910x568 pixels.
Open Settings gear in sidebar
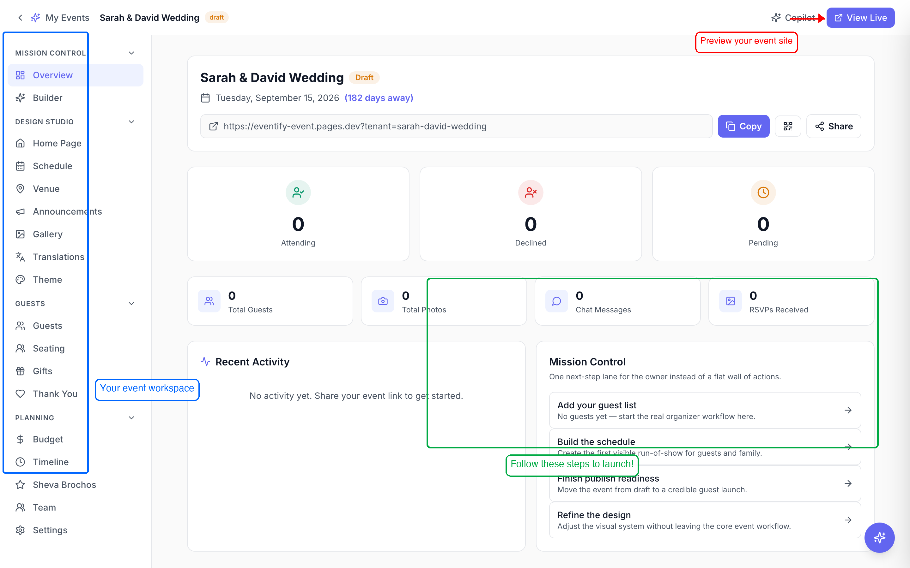pos(50,530)
